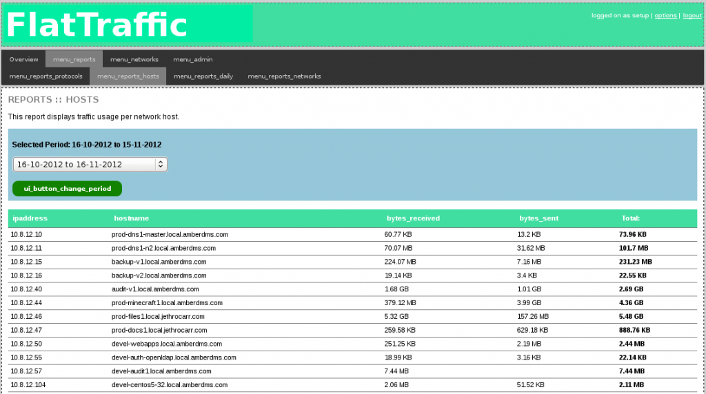
Task: Click the hostname column header
Action: pyautogui.click(x=131, y=218)
